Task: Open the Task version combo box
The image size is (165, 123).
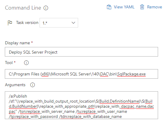Action: (59, 23)
